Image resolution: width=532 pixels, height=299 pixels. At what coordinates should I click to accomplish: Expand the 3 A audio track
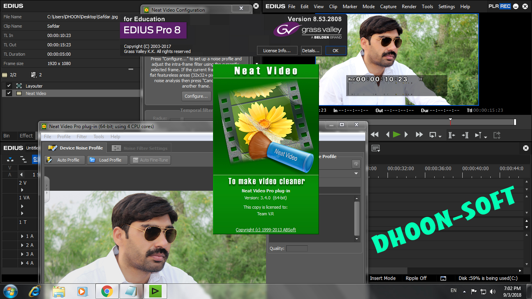click(22, 254)
